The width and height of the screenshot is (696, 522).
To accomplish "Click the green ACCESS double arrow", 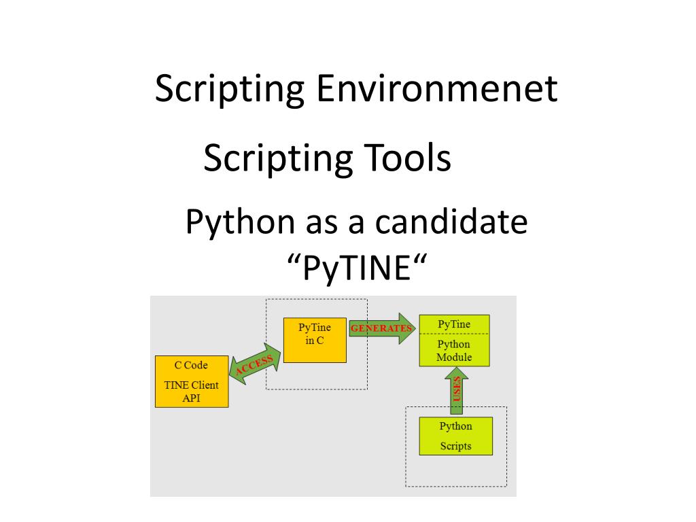I will [x=256, y=364].
